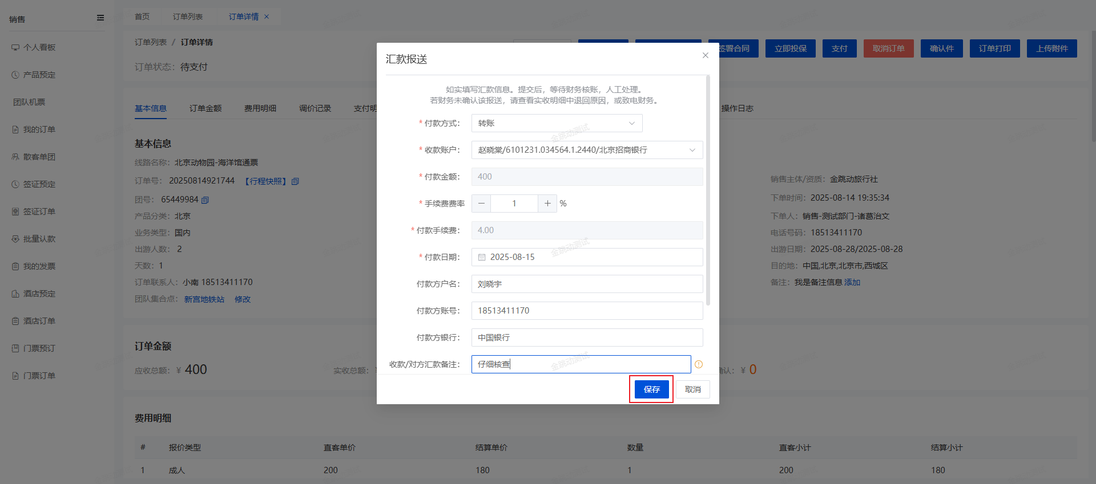
Task: Open the 收款账户 account dropdown
Action: [x=587, y=150]
